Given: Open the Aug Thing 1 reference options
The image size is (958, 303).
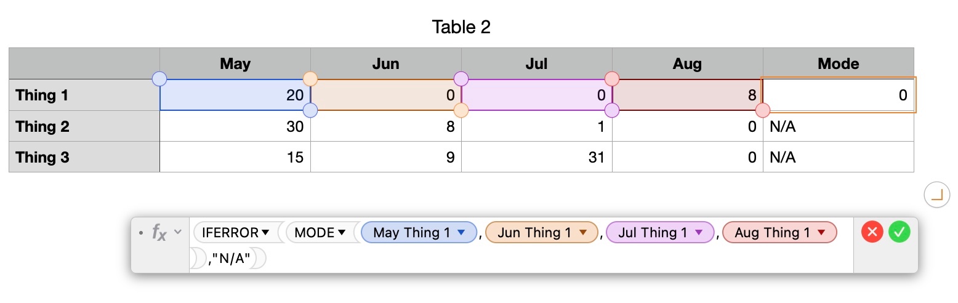Looking at the screenshot, I should tap(821, 233).
